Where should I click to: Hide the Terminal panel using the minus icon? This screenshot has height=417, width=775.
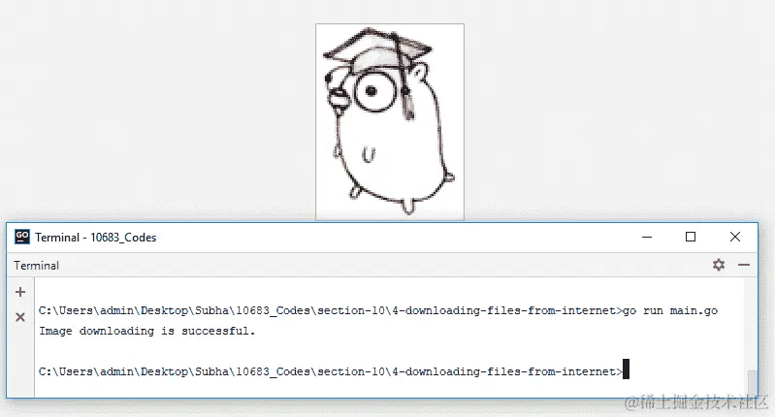pyautogui.click(x=744, y=265)
